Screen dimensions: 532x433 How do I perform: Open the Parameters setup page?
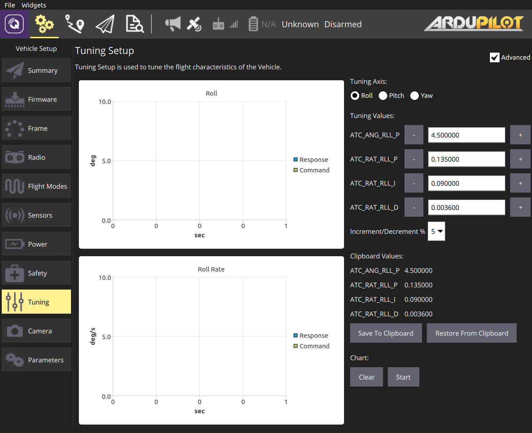tap(36, 360)
